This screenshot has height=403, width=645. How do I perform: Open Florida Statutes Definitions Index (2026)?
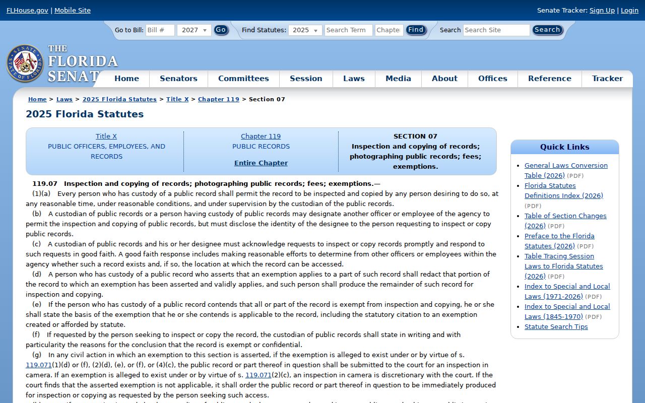(564, 191)
